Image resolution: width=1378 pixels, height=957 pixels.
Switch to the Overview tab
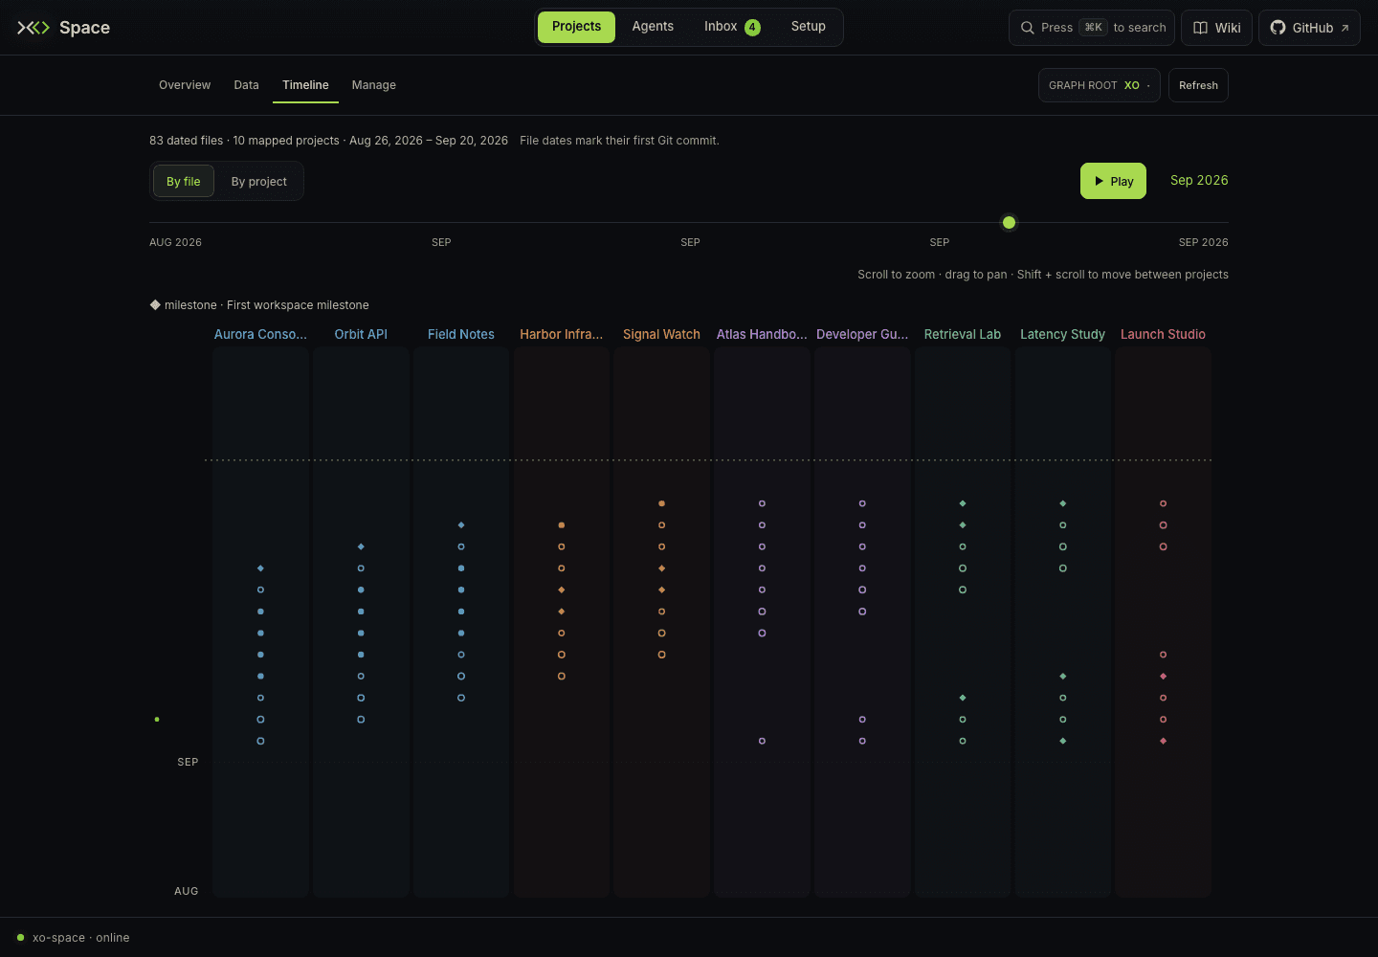185,85
